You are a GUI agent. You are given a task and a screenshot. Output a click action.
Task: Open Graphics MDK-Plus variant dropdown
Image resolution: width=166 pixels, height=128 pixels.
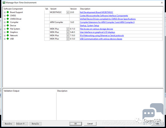[68, 32]
